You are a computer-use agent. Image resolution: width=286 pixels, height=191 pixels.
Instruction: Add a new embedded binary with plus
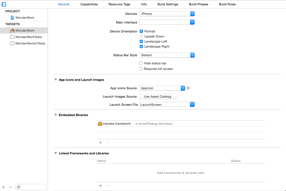pos(101,142)
